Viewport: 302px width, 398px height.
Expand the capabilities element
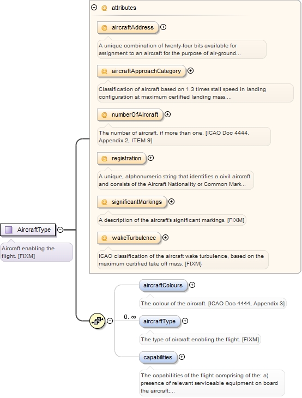182,357
